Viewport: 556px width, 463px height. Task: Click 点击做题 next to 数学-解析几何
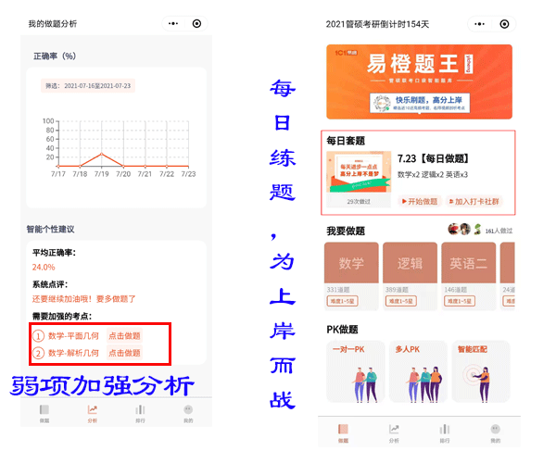(x=124, y=353)
